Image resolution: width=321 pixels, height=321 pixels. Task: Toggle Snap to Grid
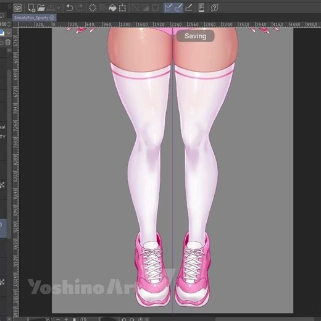tap(188, 8)
